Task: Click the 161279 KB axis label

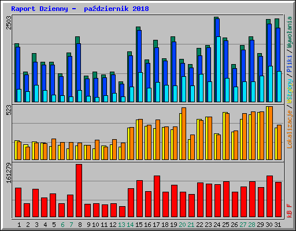Action: point(9,173)
